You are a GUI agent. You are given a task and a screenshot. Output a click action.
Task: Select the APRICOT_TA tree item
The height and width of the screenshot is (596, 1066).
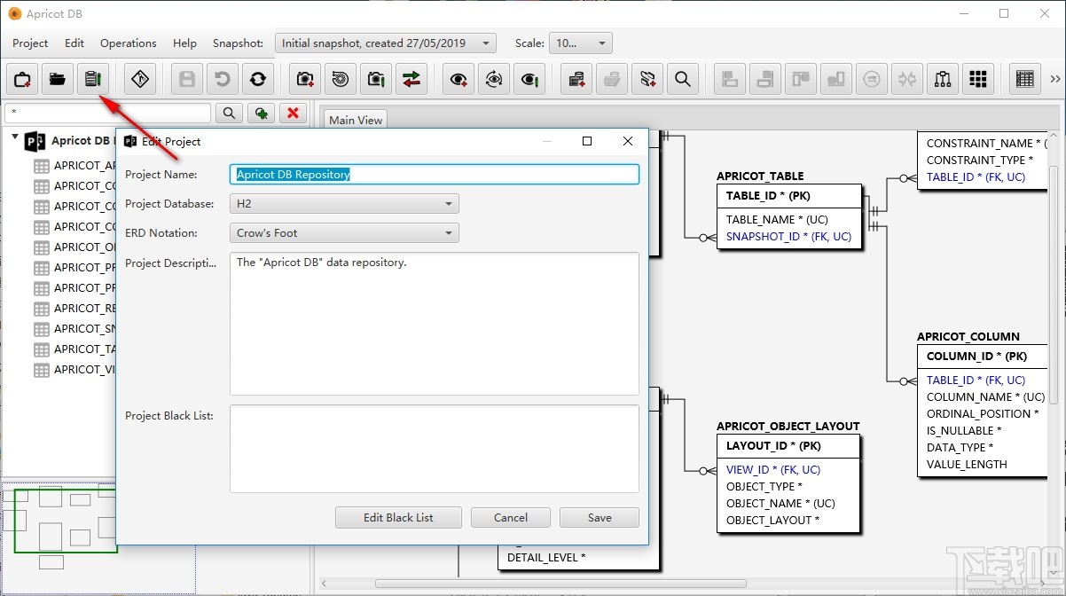84,349
